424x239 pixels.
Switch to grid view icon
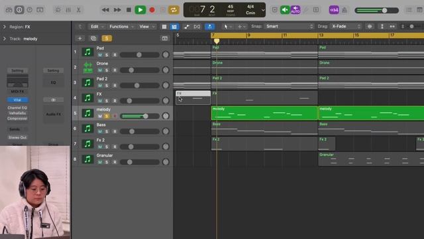[x=164, y=27]
